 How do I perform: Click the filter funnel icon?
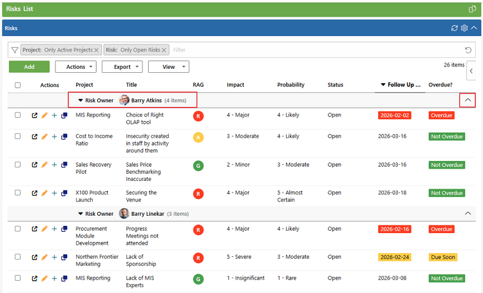pyautogui.click(x=15, y=50)
